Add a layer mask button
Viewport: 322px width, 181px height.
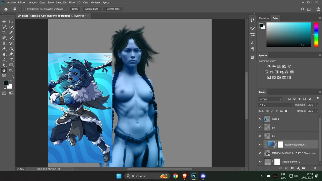[292, 168]
